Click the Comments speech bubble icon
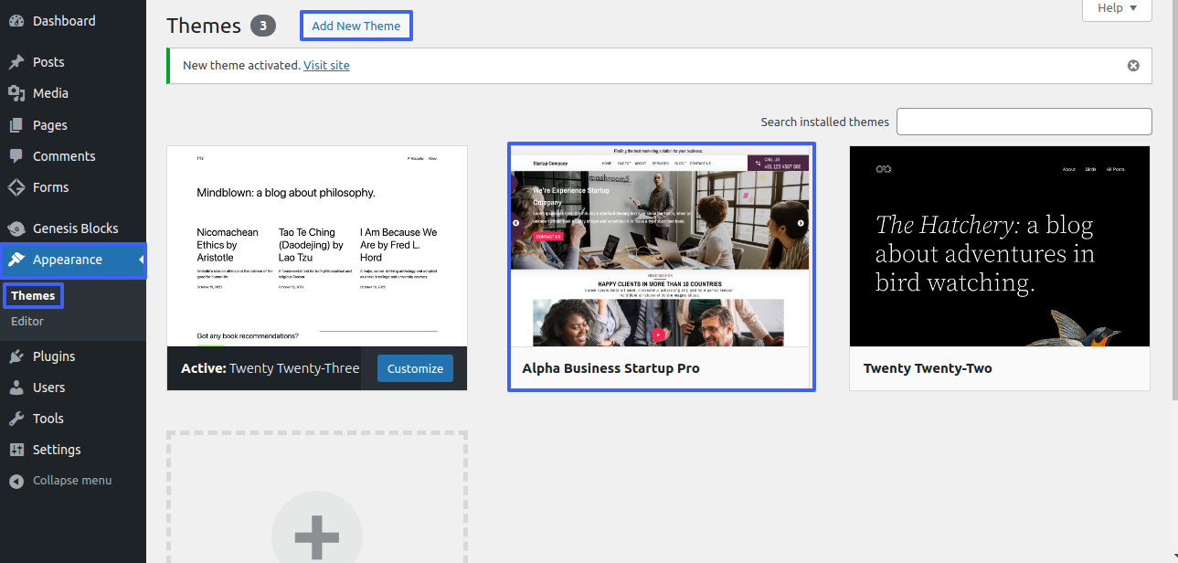 (x=16, y=156)
